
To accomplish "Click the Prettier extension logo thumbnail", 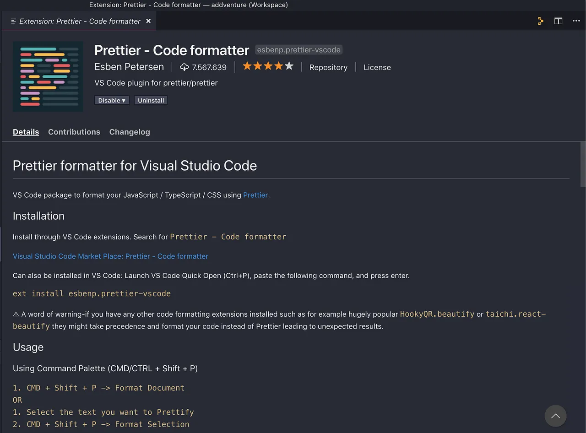I will pos(48,76).
